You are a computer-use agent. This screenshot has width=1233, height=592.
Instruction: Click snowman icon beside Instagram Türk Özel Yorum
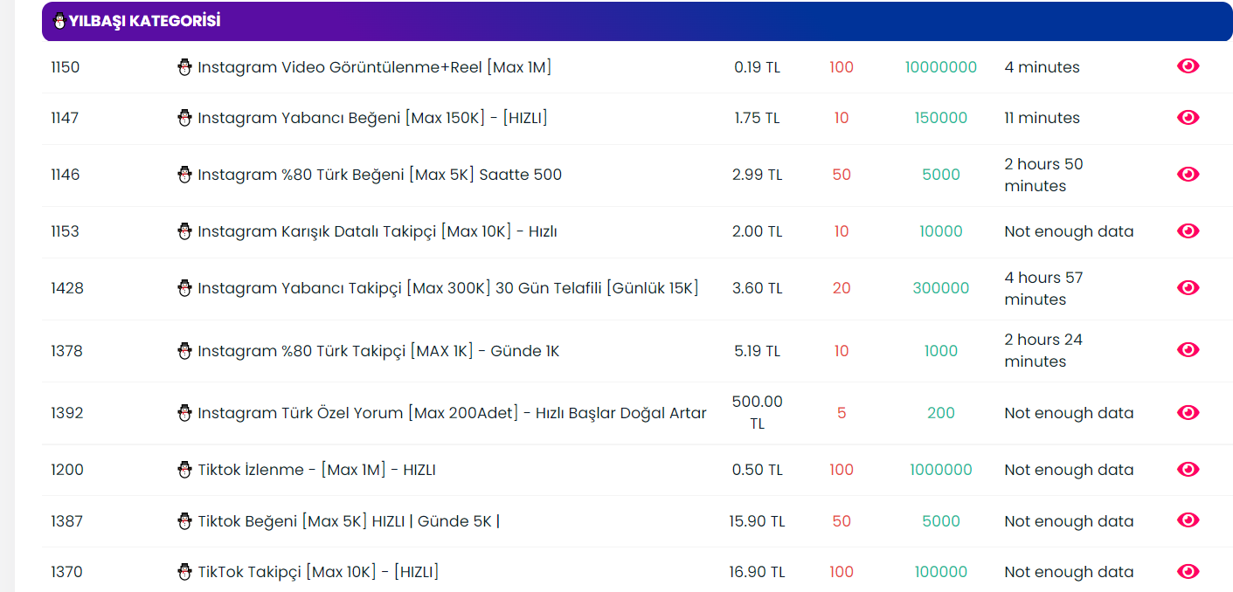[184, 413]
